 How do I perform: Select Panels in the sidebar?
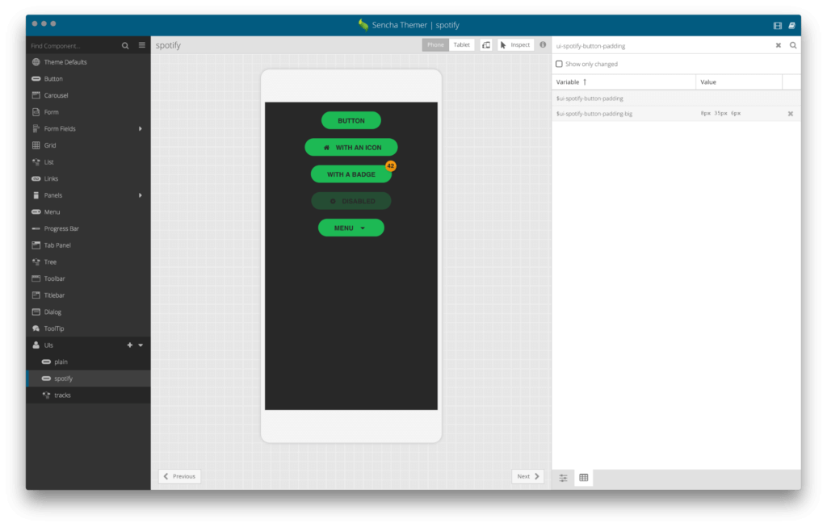point(88,195)
